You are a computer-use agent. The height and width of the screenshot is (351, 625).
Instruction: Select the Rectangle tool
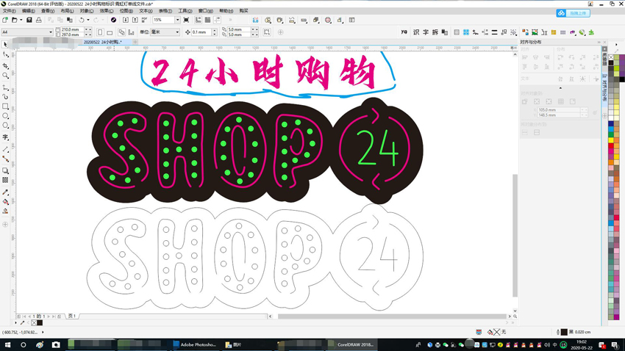[x=5, y=106]
